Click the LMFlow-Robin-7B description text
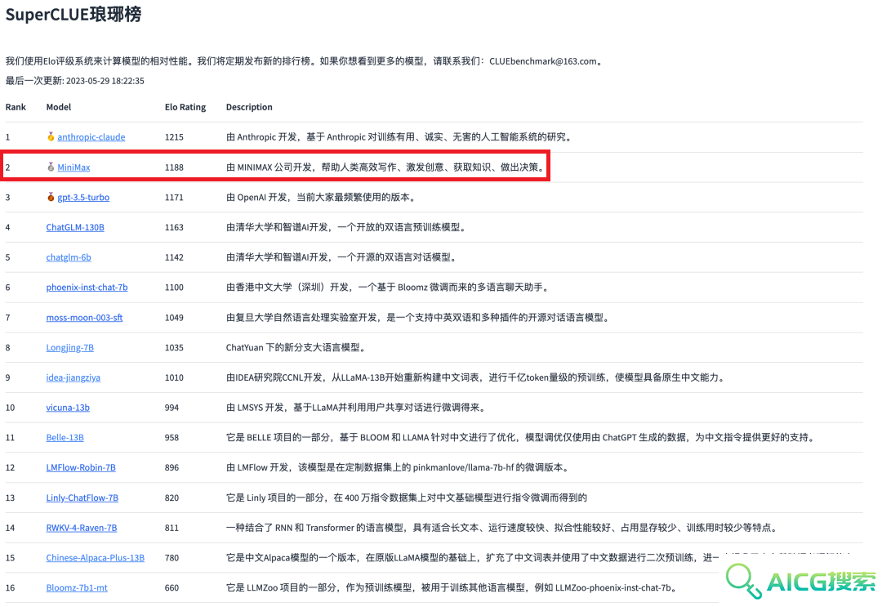Screen dimensions: 882x607 coord(399,467)
